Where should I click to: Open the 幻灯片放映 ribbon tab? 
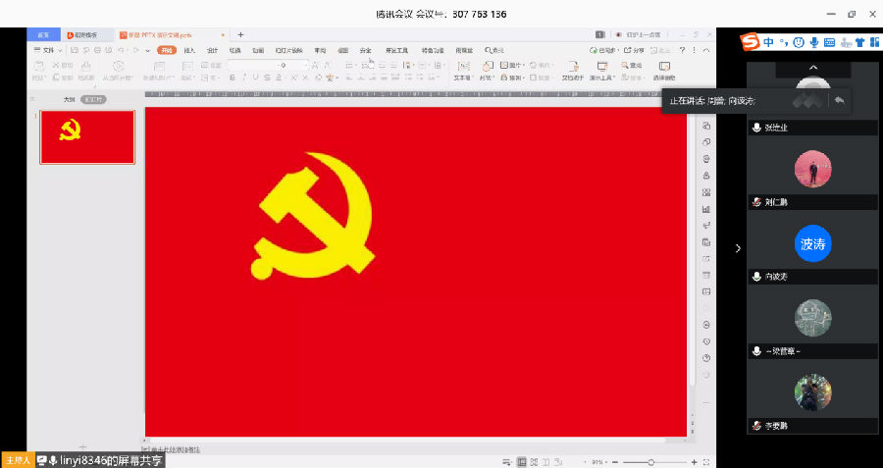[288, 51]
